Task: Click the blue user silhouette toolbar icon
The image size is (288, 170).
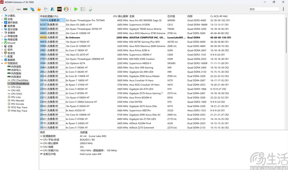Action: [53, 9]
